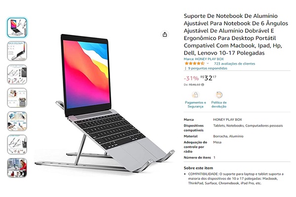This screenshot has width=296, height=197.
Task: Open 9 perguntas respondidas link
Action: [x=208, y=68]
